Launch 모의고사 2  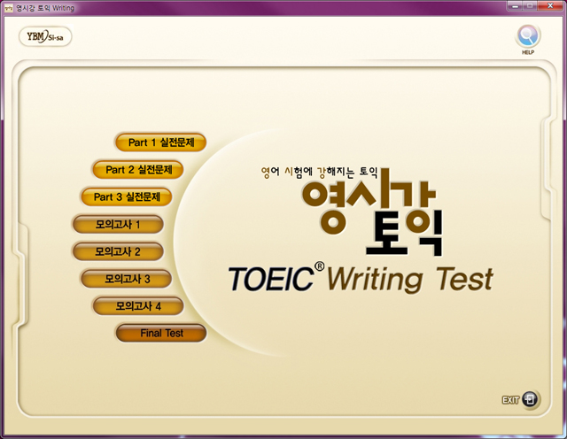117,251
